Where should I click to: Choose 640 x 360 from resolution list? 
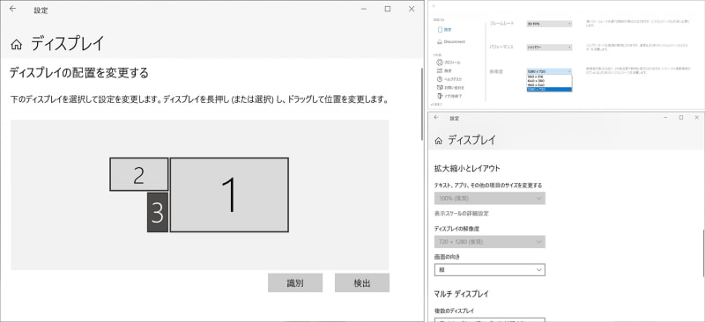point(549,81)
